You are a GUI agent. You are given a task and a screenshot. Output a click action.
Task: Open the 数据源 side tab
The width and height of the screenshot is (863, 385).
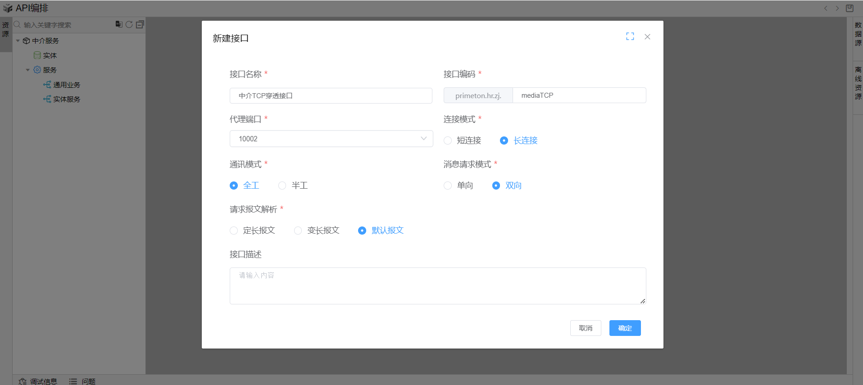pyautogui.click(x=858, y=34)
